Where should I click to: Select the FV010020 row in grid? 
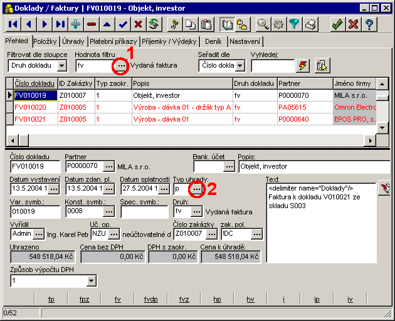tap(31, 107)
